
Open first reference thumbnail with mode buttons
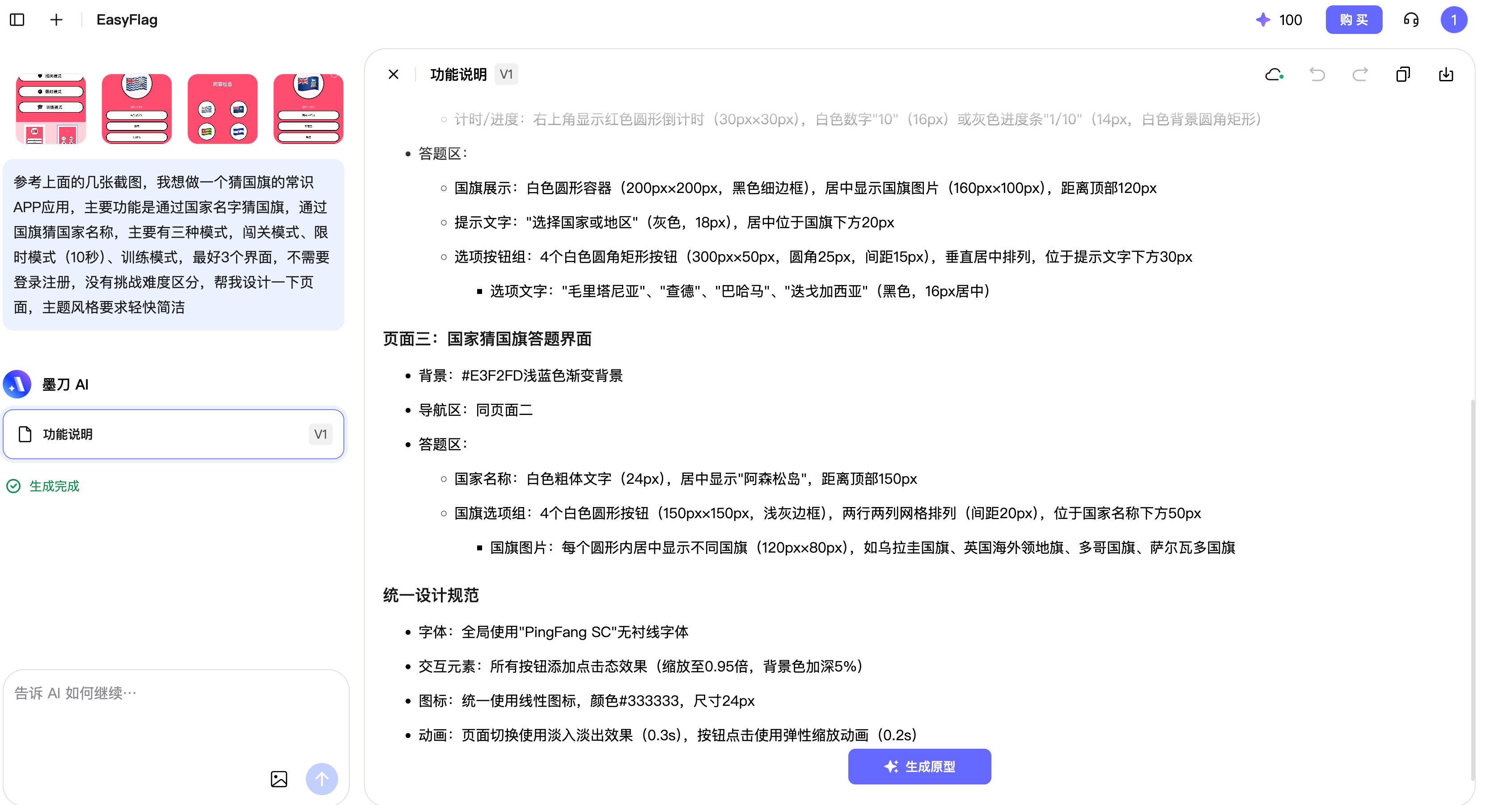(51, 109)
